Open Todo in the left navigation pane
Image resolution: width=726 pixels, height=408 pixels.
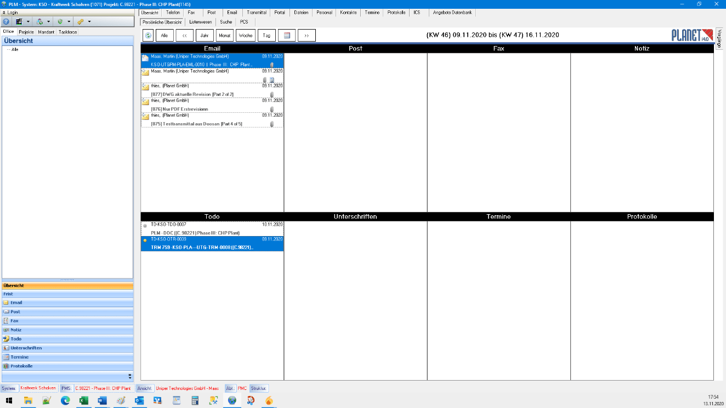[x=16, y=339]
